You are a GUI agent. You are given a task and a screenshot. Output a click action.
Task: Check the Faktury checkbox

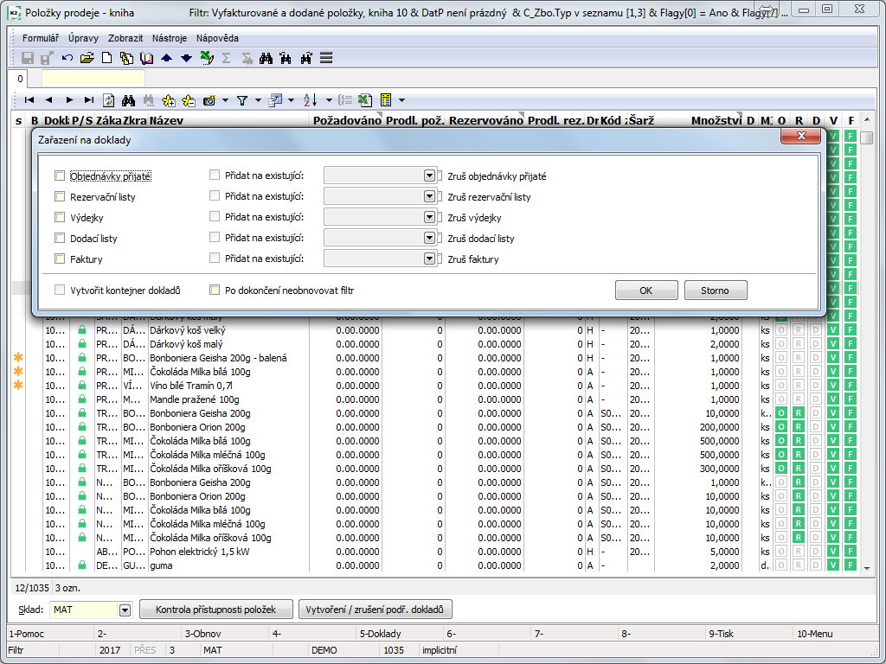click(60, 259)
